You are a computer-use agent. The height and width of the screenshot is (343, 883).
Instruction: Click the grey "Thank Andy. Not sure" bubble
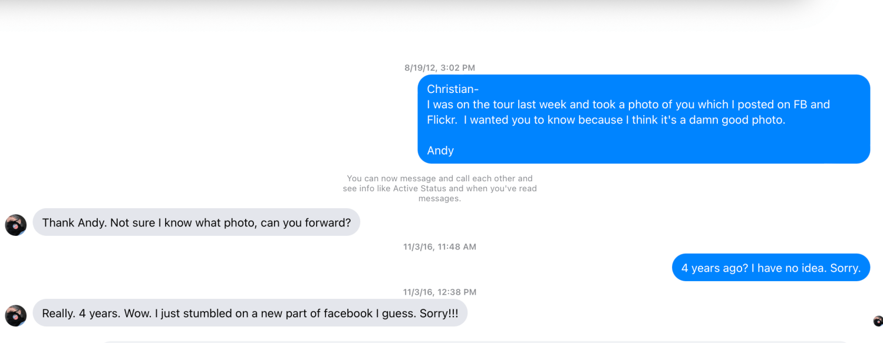coord(196,222)
